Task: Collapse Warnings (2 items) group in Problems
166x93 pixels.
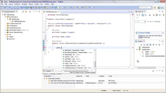Action: [44, 79]
